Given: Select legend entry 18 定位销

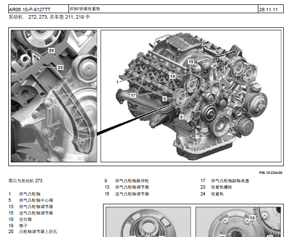Looking at the screenshot, I should coord(20,219).
